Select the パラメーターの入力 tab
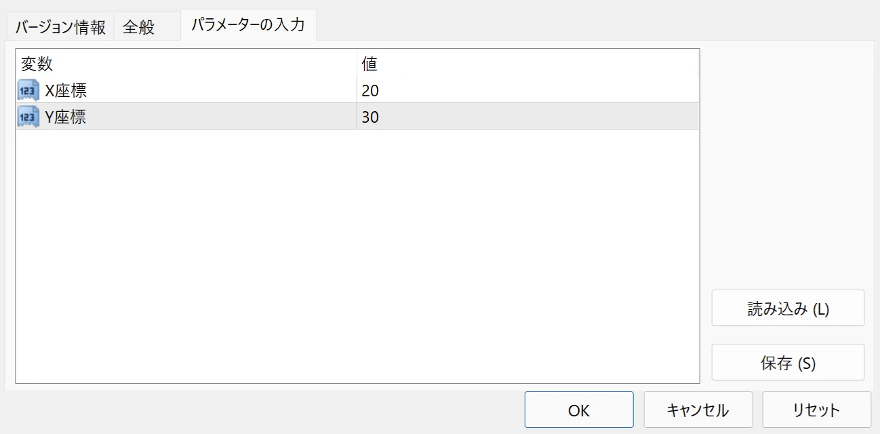The image size is (880, 434). [247, 26]
